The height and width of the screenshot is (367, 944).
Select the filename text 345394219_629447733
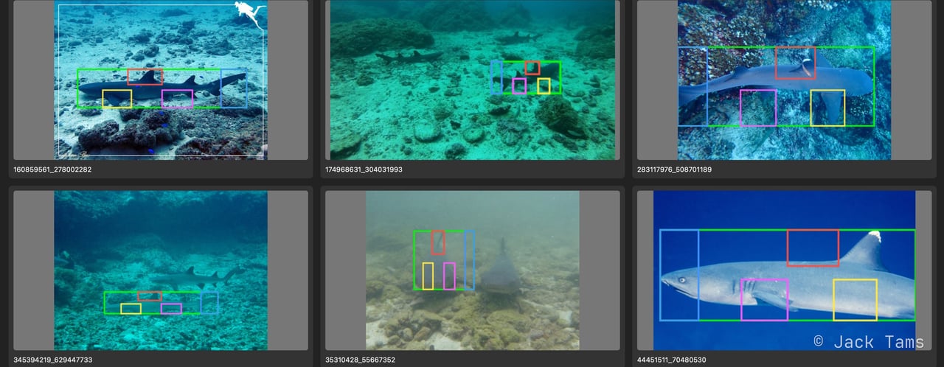(x=52, y=360)
